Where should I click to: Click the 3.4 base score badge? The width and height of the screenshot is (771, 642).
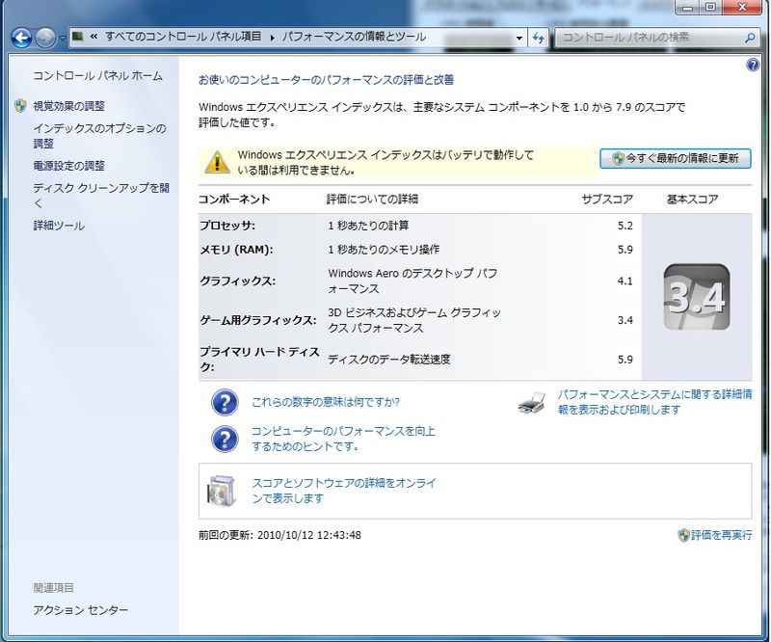point(697,297)
